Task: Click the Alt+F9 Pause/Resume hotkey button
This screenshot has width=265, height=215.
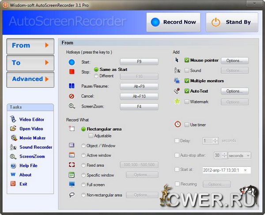Action: (139, 87)
